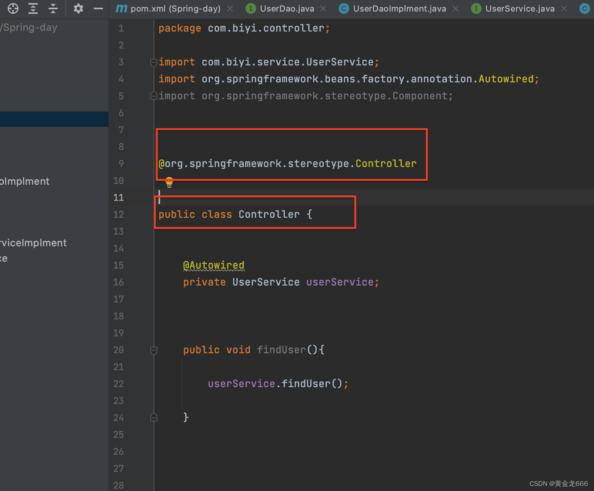Open the project panel settings gear icon
Image resolution: width=594 pixels, height=491 pixels.
tap(78, 8)
